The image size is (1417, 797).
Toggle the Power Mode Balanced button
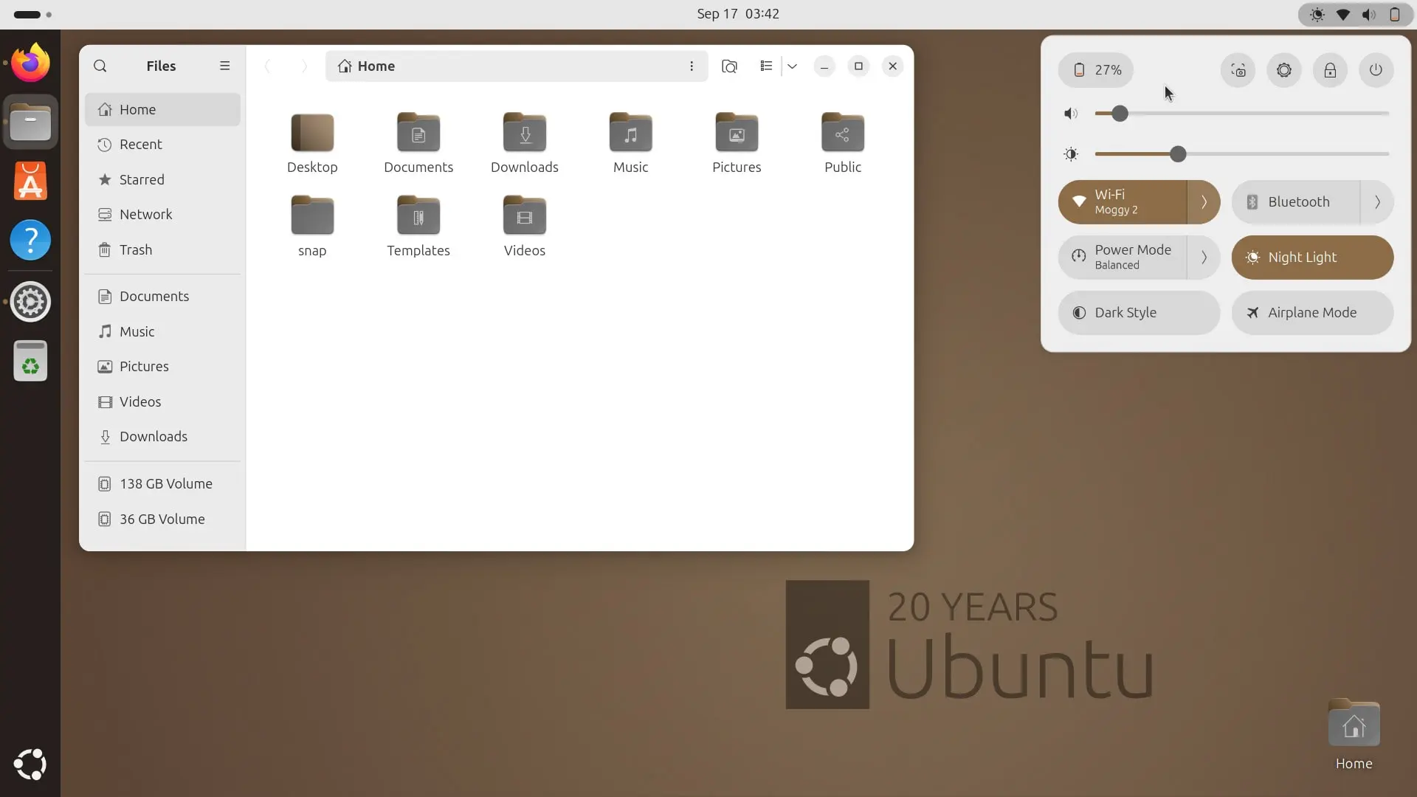[1122, 258]
